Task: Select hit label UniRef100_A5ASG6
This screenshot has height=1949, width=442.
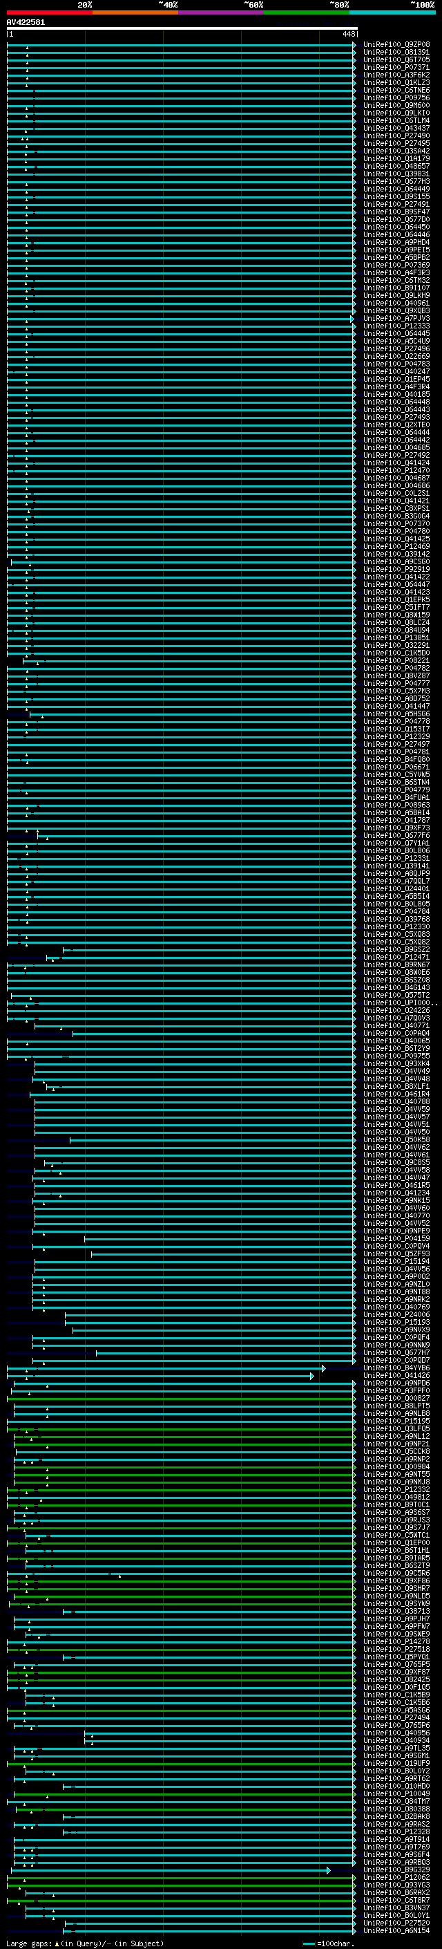Action: (396, 1710)
